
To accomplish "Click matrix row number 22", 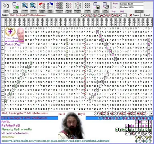I will click(3, 109).
